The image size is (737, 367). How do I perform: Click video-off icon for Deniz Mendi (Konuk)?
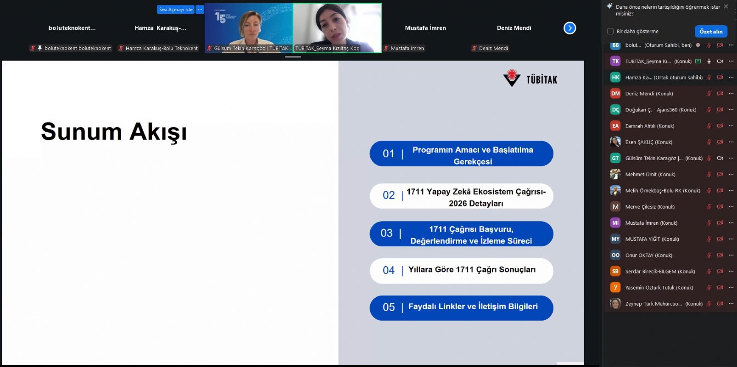point(720,94)
